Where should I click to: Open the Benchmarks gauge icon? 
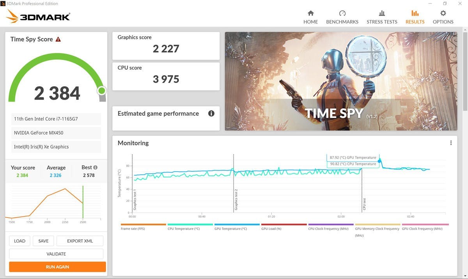pyautogui.click(x=342, y=13)
